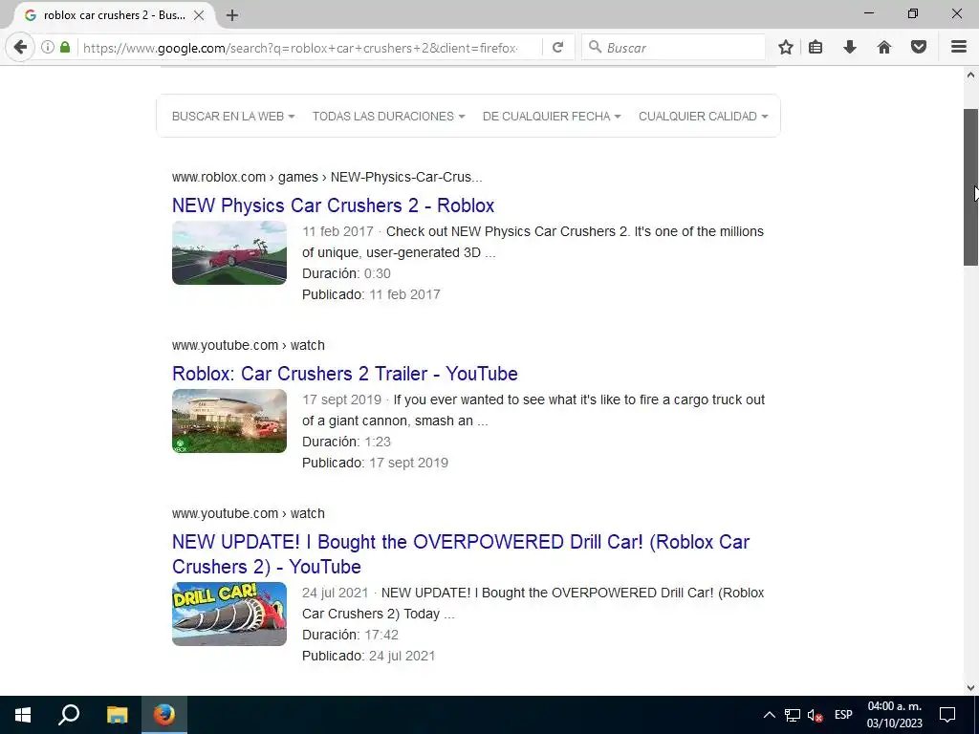The width and height of the screenshot is (979, 734).
Task: Expand the CUALQUIER CALIDAD dropdown
Action: pos(703,116)
